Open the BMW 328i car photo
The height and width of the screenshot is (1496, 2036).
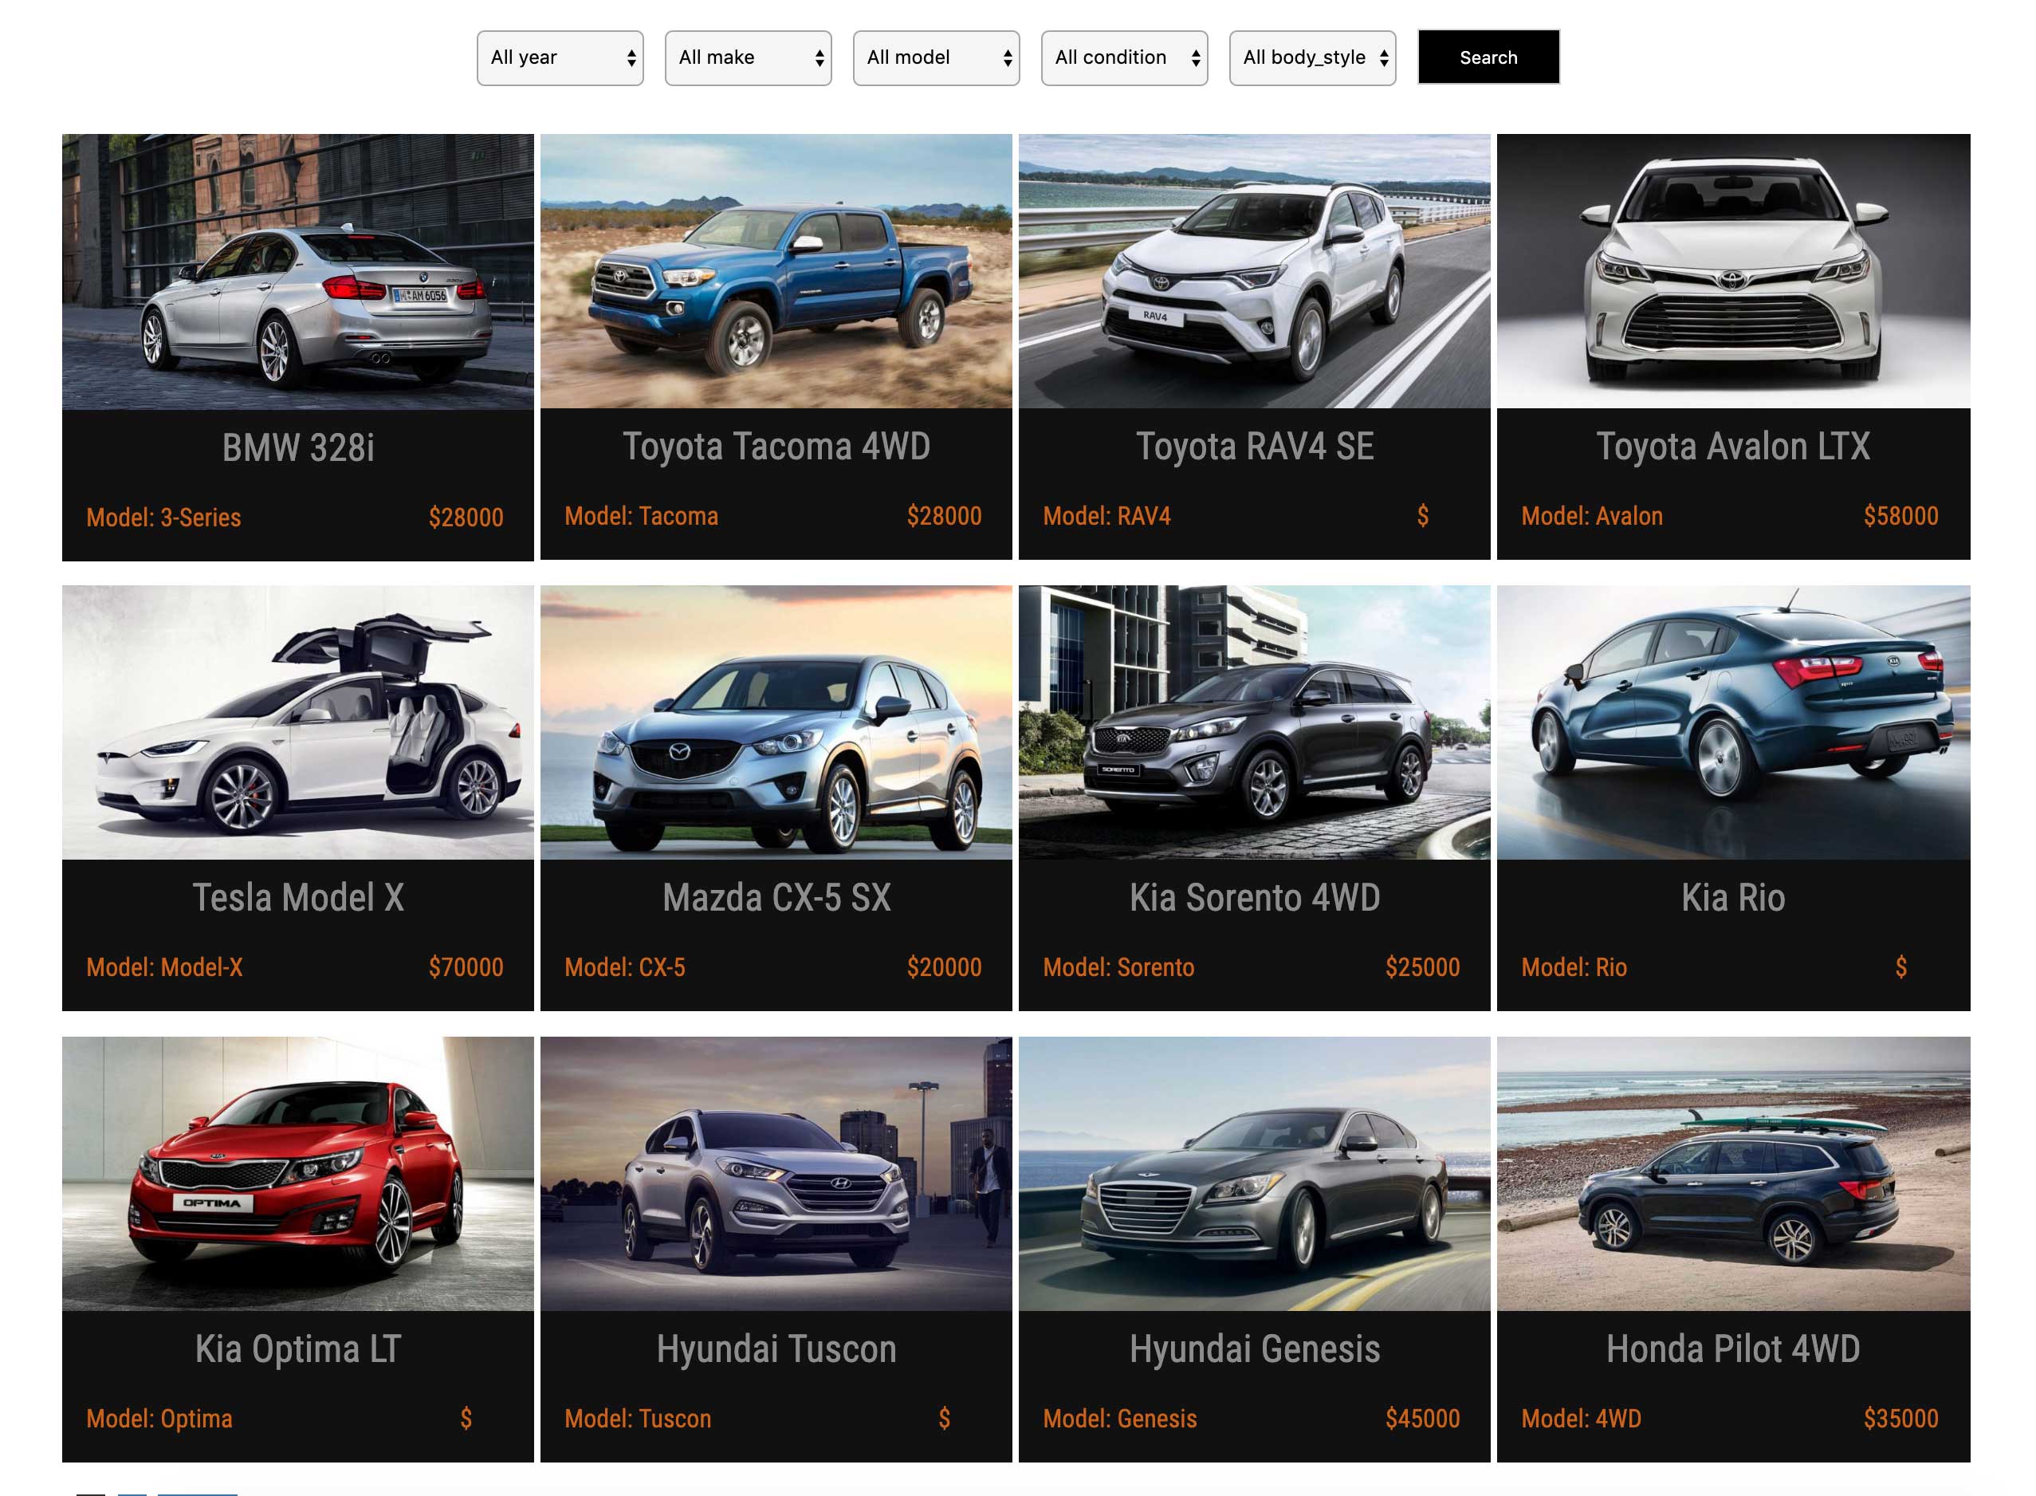point(298,272)
